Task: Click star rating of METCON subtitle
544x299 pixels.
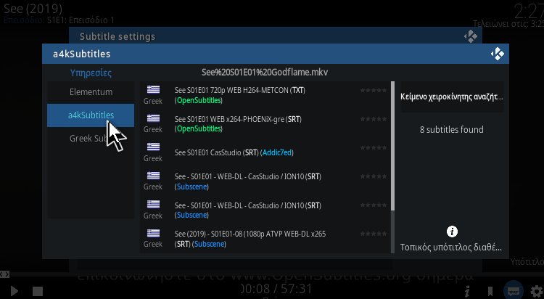Action: coord(374,90)
